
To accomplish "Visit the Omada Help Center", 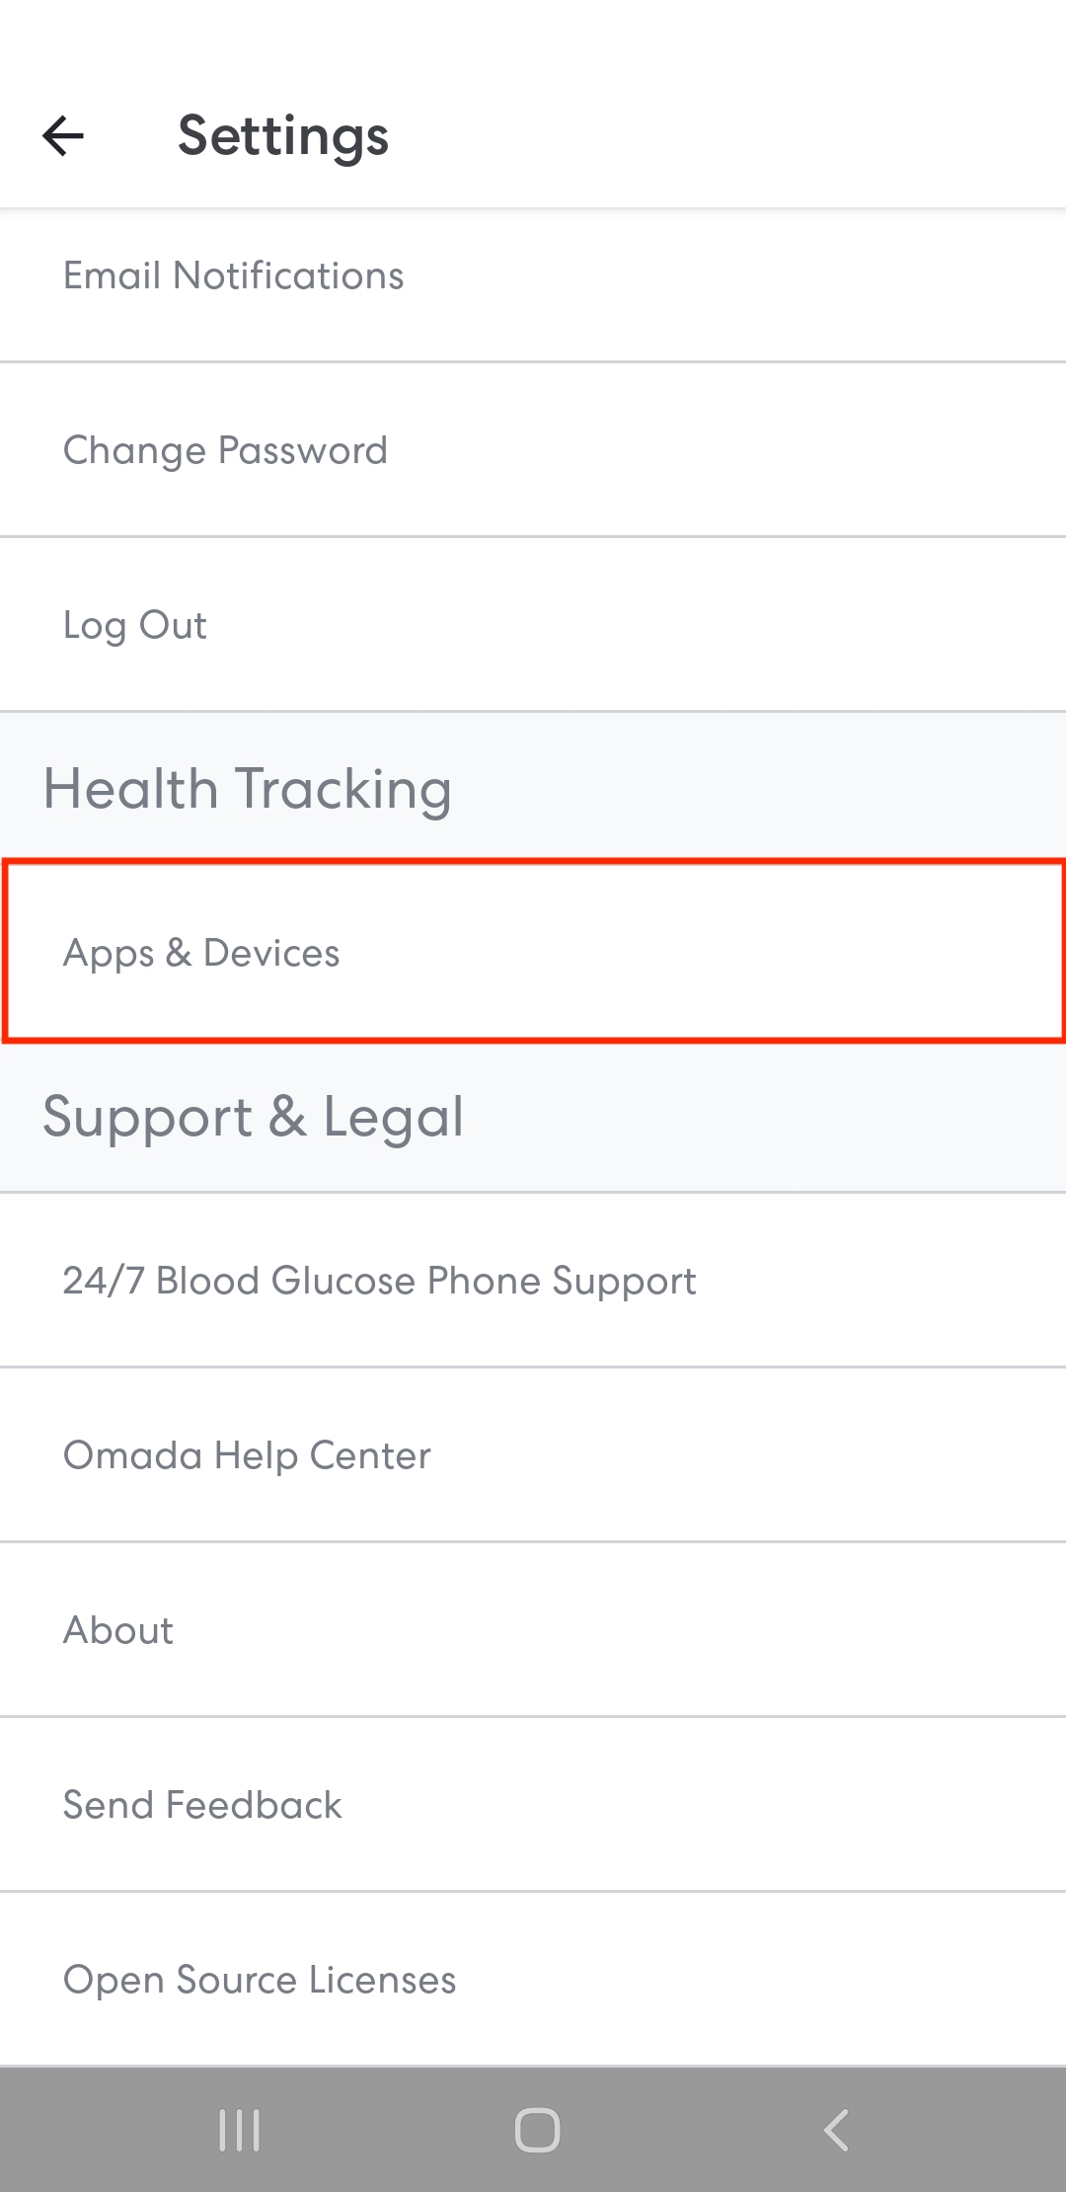I will point(533,1455).
